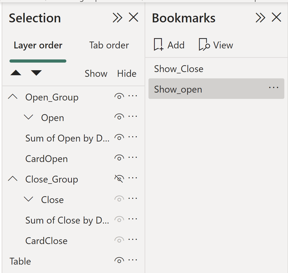Switch to the Tab order tab
Image resolution: width=288 pixels, height=273 pixels.
[x=109, y=45]
